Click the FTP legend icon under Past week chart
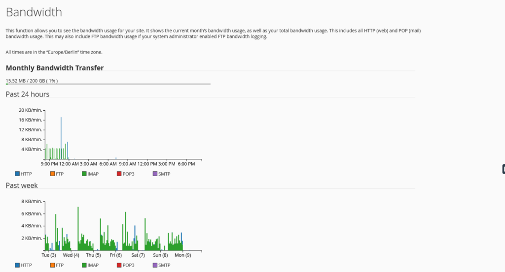 coord(52,265)
